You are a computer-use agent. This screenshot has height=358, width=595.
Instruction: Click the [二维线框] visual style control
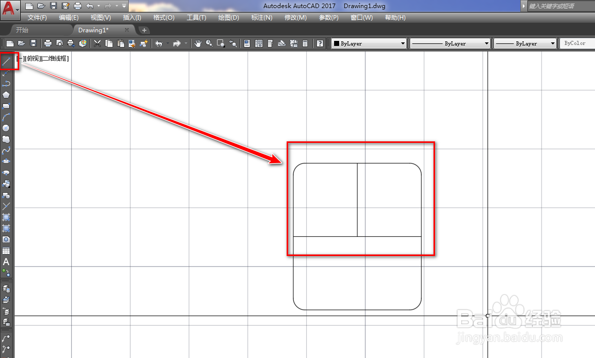55,59
